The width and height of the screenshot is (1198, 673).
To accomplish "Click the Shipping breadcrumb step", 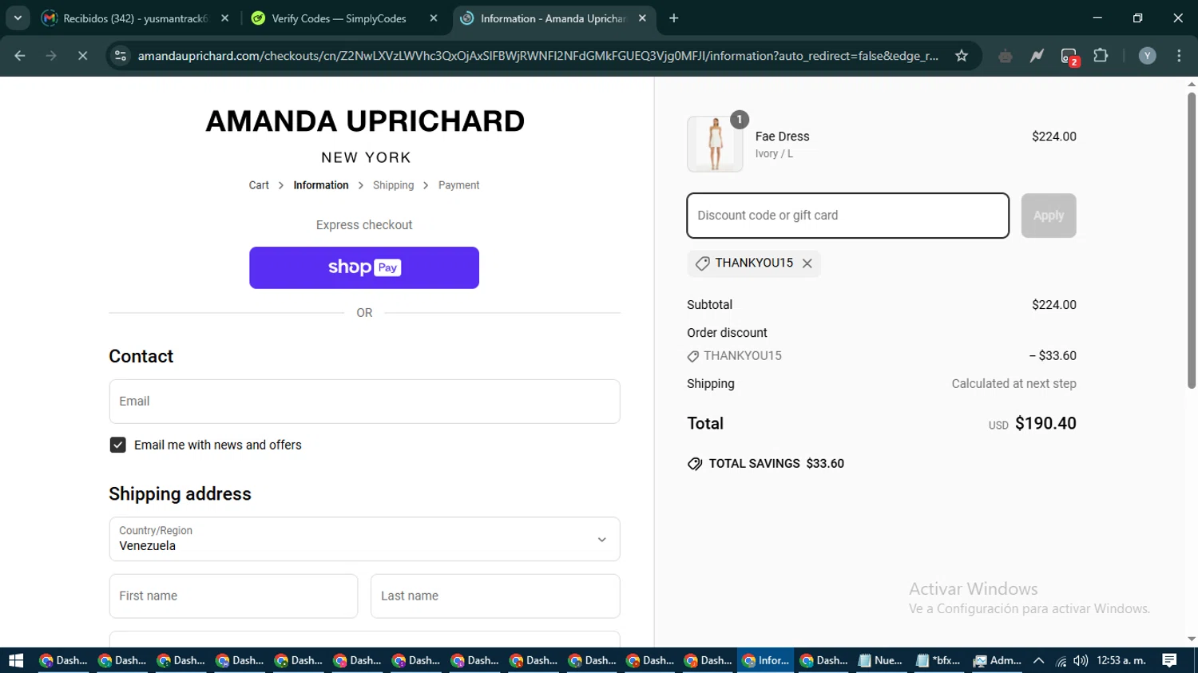I will (x=393, y=185).
